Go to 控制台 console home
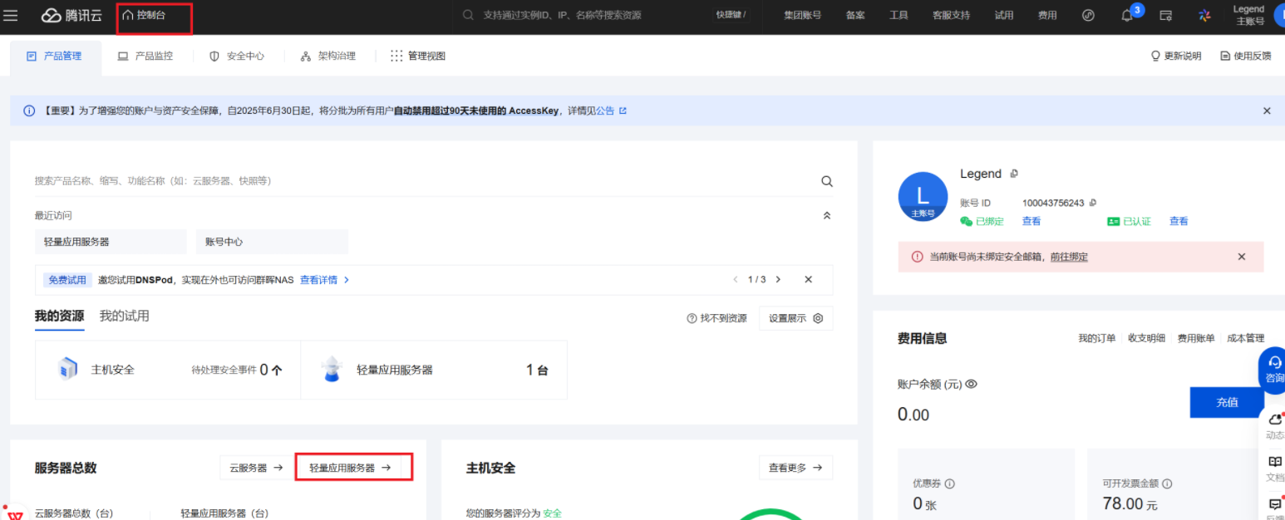The image size is (1285, 520). pos(144,15)
